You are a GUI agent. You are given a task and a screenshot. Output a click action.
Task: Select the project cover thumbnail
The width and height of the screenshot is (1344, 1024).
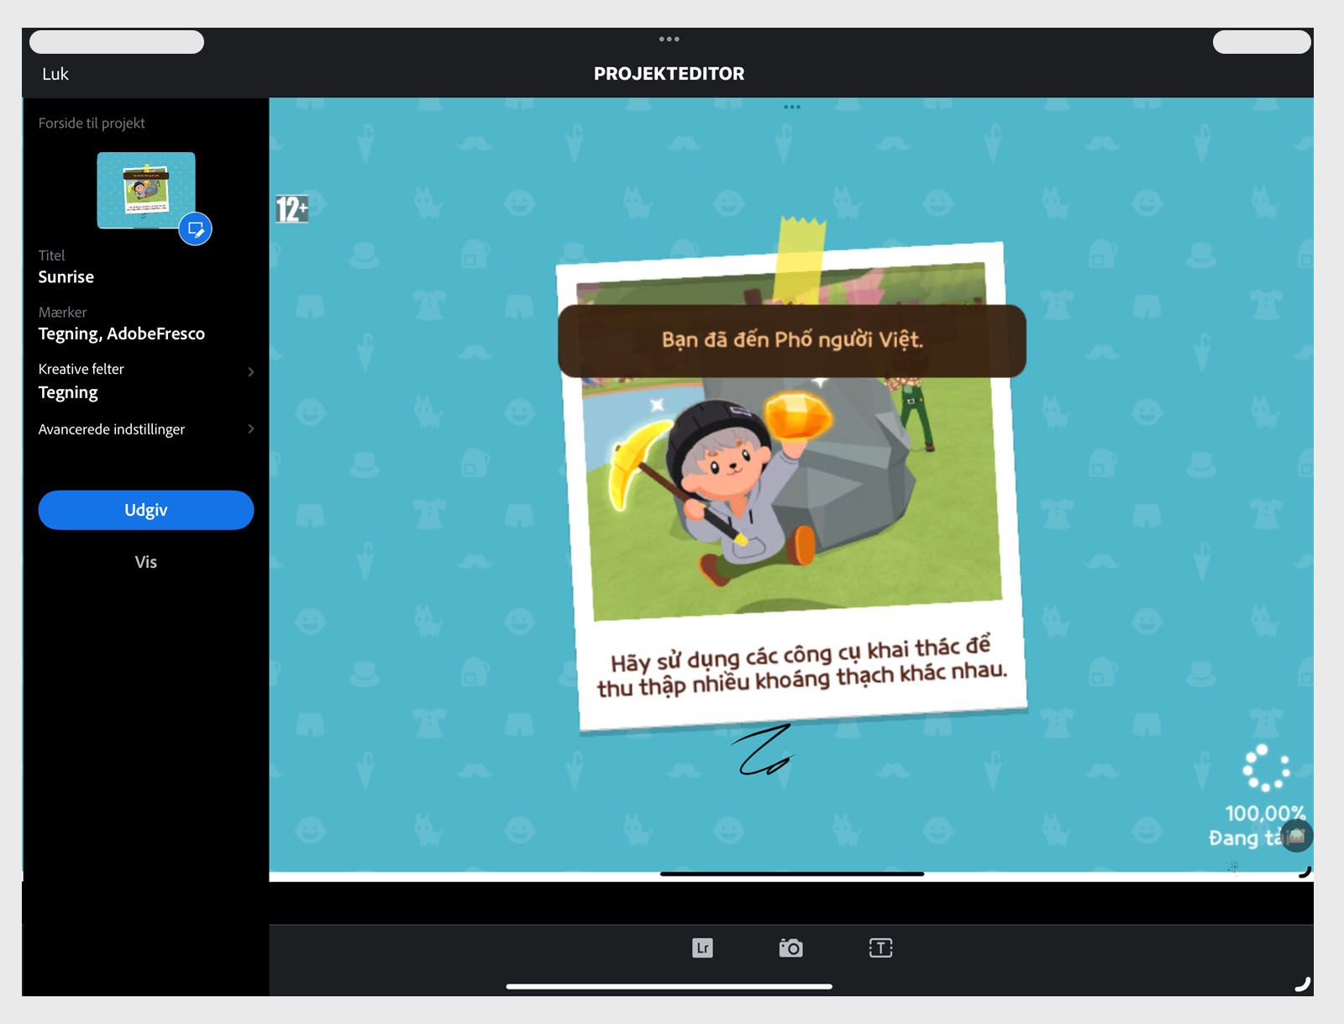click(146, 191)
